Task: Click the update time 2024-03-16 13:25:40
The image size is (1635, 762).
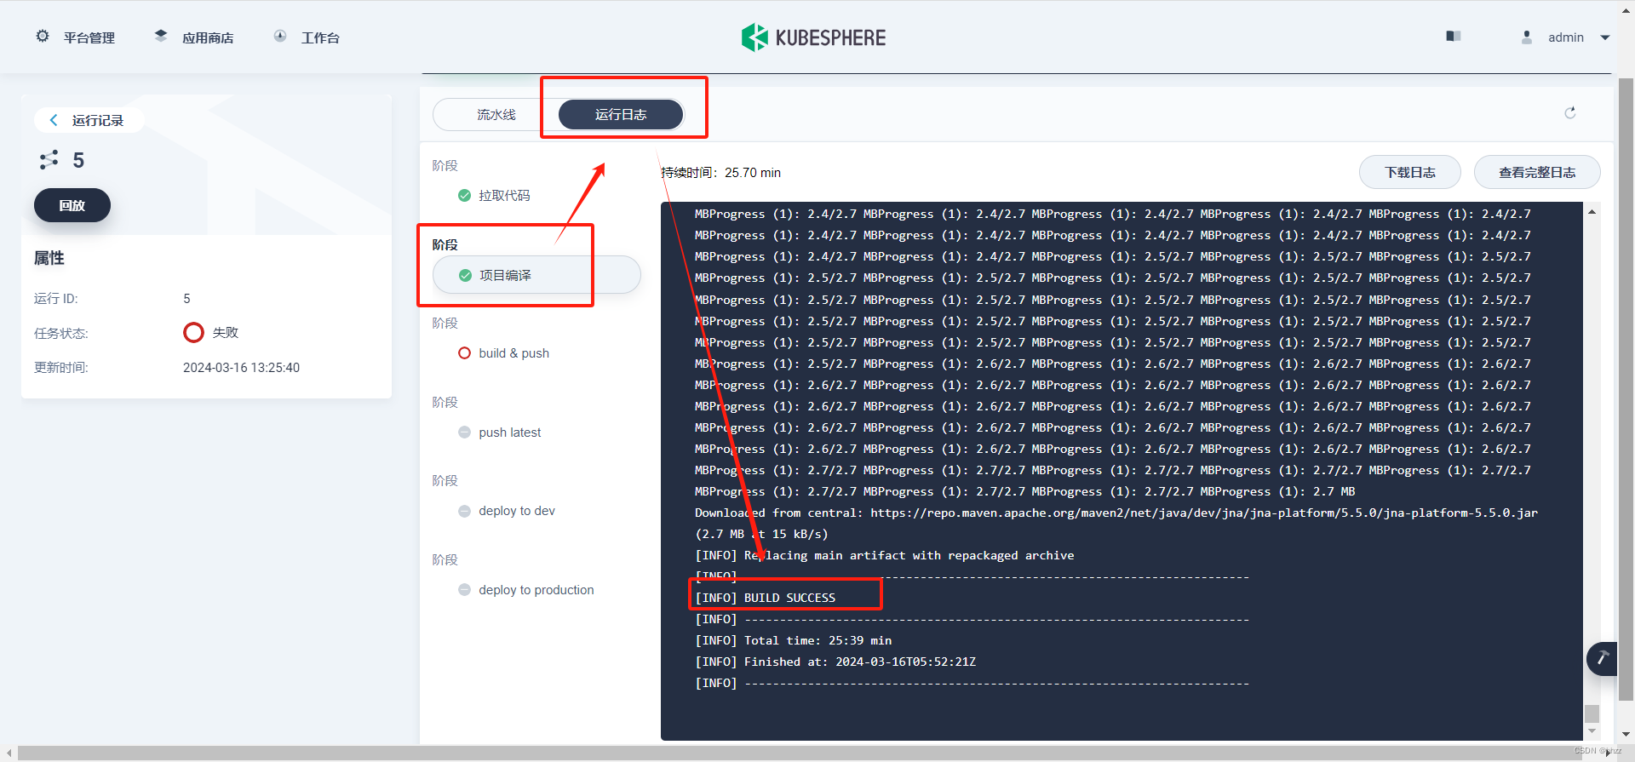Action: point(241,368)
